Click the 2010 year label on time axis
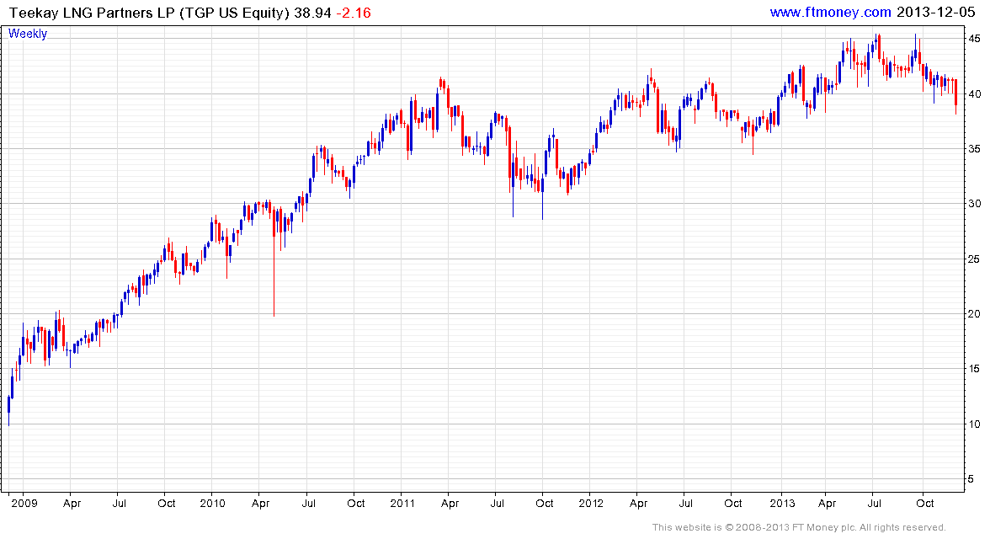This screenshot has width=1006, height=539. tap(212, 503)
